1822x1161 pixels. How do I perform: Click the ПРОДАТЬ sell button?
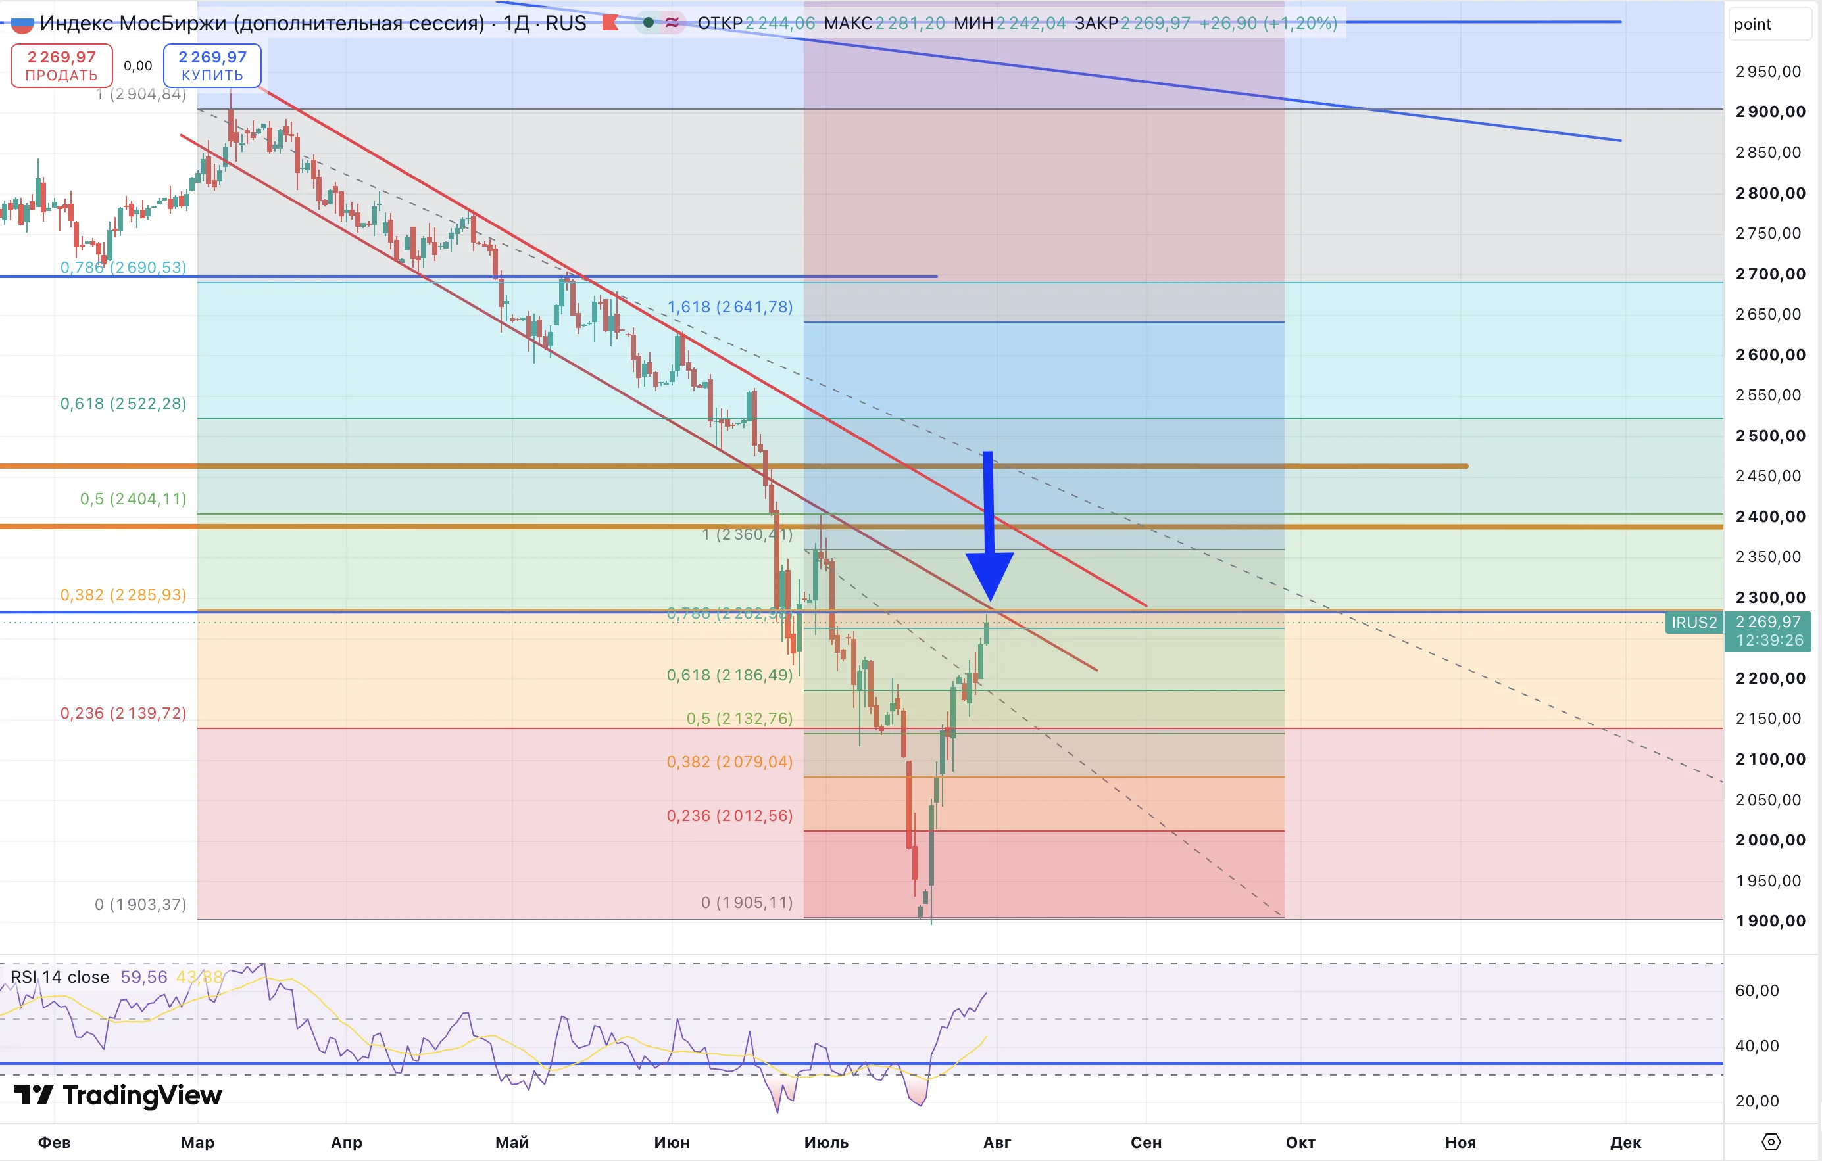tap(62, 66)
